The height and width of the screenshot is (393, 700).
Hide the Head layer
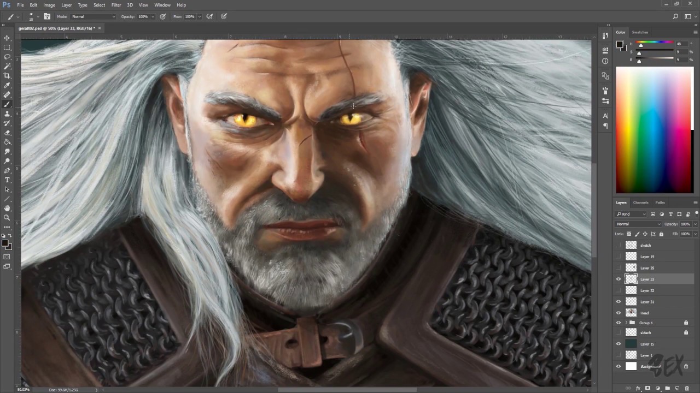619,313
